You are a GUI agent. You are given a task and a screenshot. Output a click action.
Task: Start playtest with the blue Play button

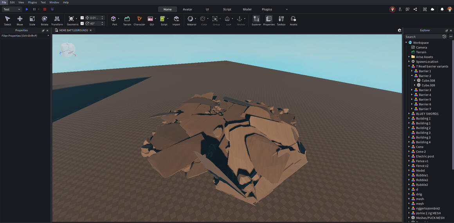pos(27,9)
